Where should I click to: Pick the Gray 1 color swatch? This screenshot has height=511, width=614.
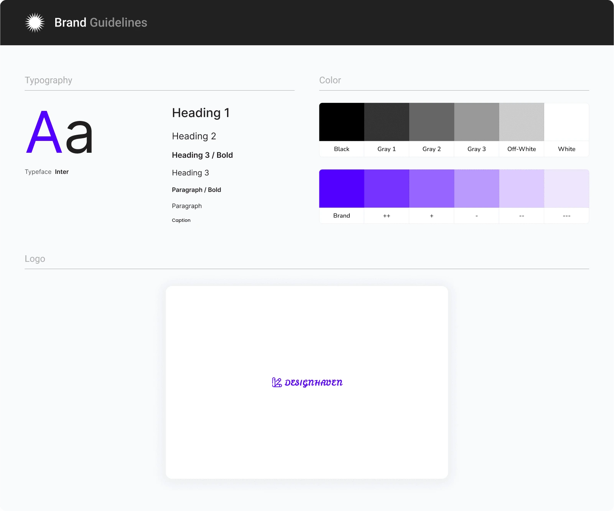387,122
